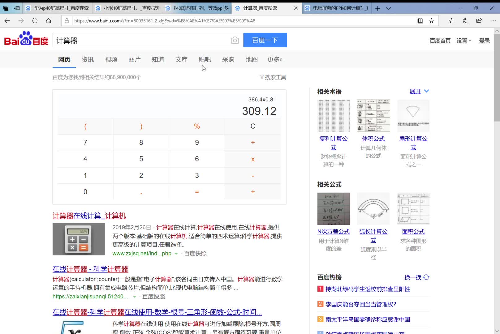Viewport: 500px width, 334px height.
Task: Refresh the current page
Action: click(35, 21)
